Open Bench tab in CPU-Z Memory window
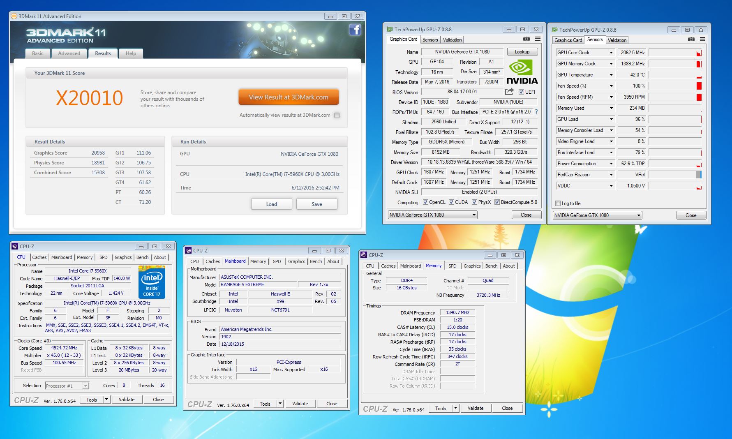This screenshot has height=439, width=732. coord(491,266)
